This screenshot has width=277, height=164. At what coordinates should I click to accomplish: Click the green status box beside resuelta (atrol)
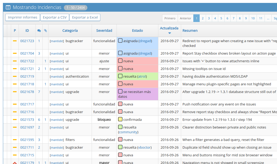click(x=120, y=76)
